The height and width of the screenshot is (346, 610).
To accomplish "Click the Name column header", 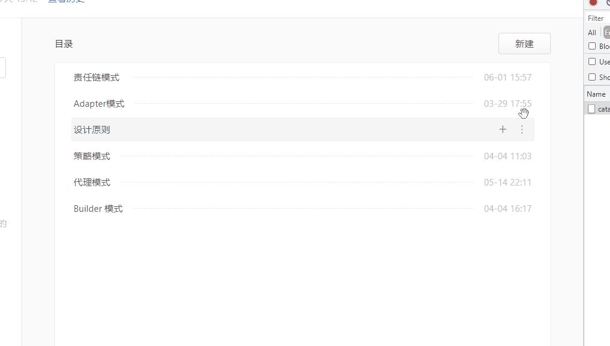I will click(x=596, y=94).
